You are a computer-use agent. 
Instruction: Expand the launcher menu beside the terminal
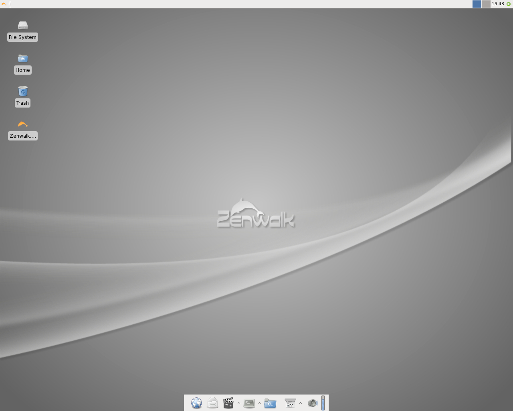[x=260, y=403]
